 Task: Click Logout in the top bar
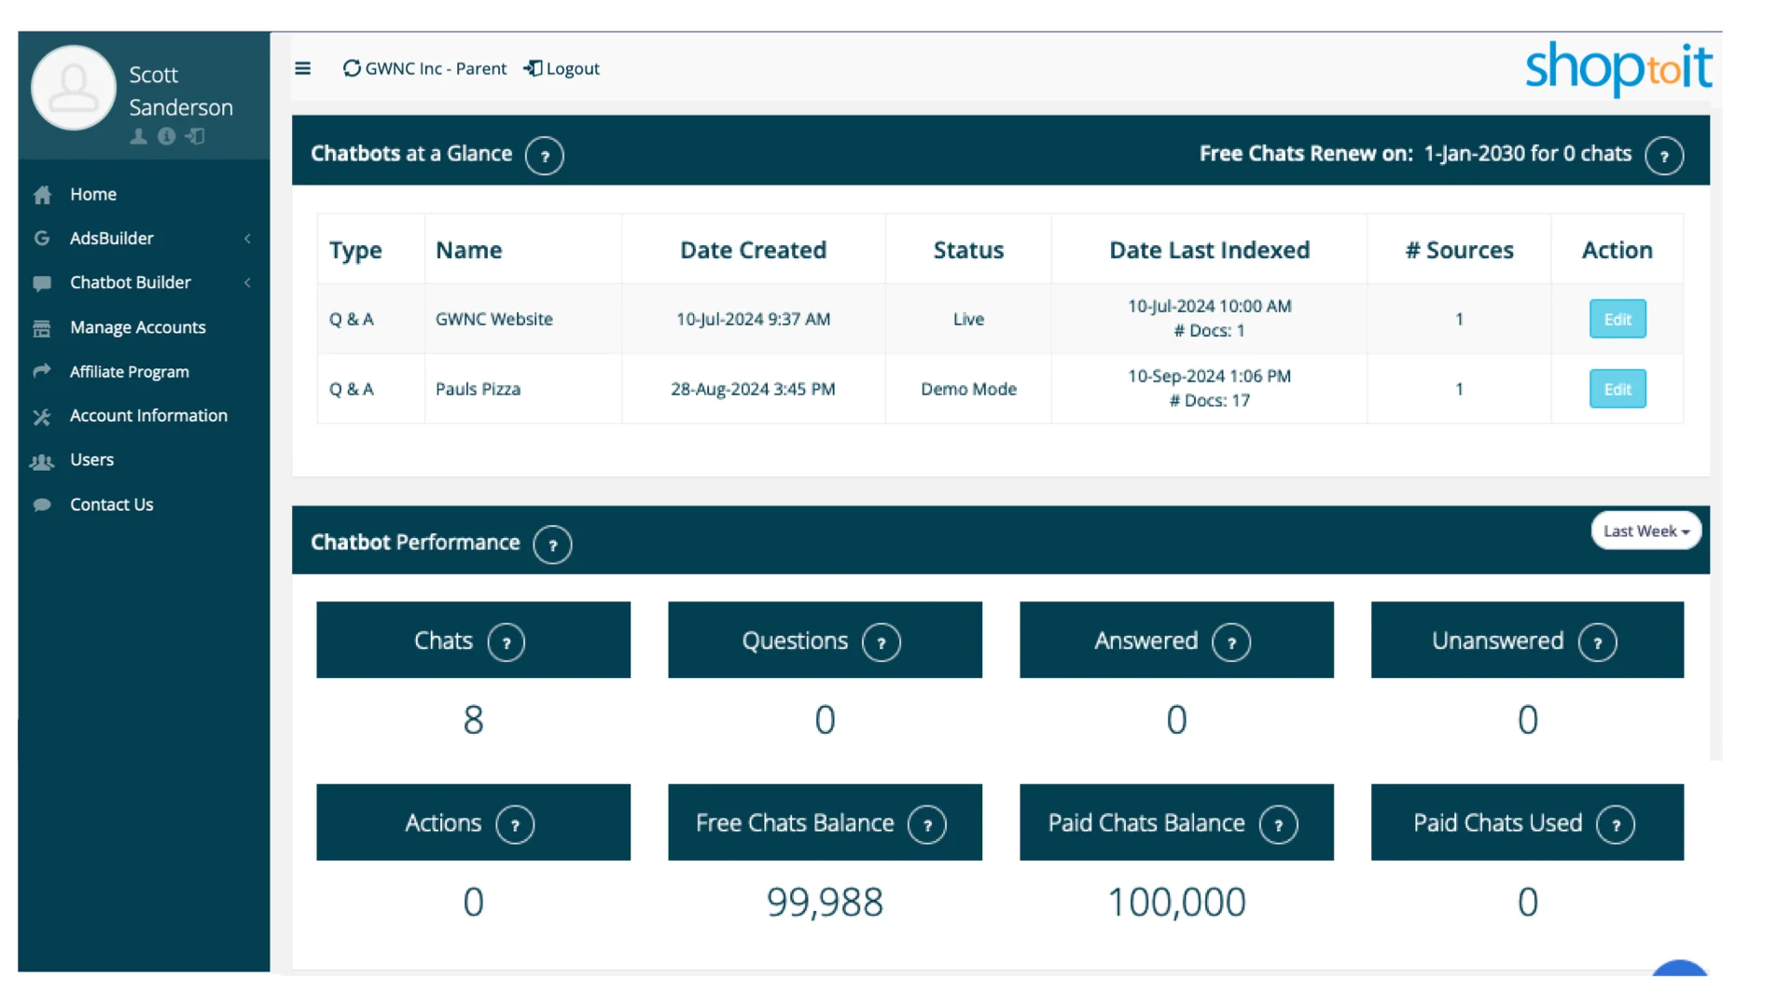[x=562, y=68]
